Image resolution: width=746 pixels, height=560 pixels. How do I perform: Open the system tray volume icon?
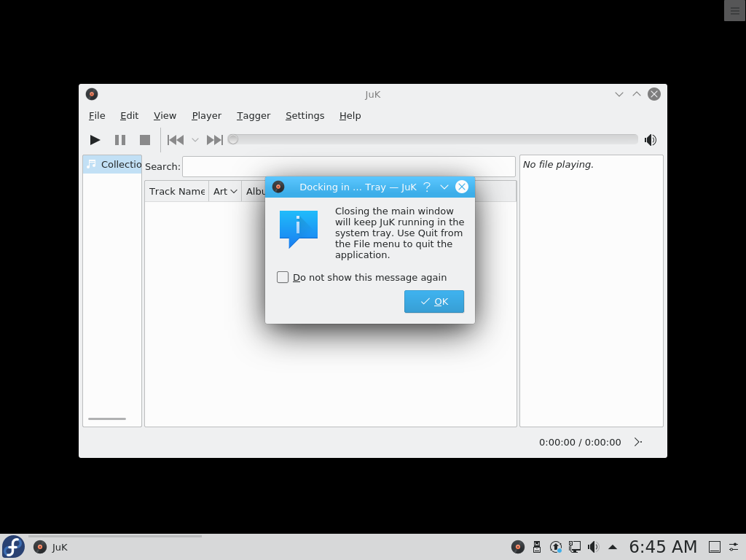(593, 547)
